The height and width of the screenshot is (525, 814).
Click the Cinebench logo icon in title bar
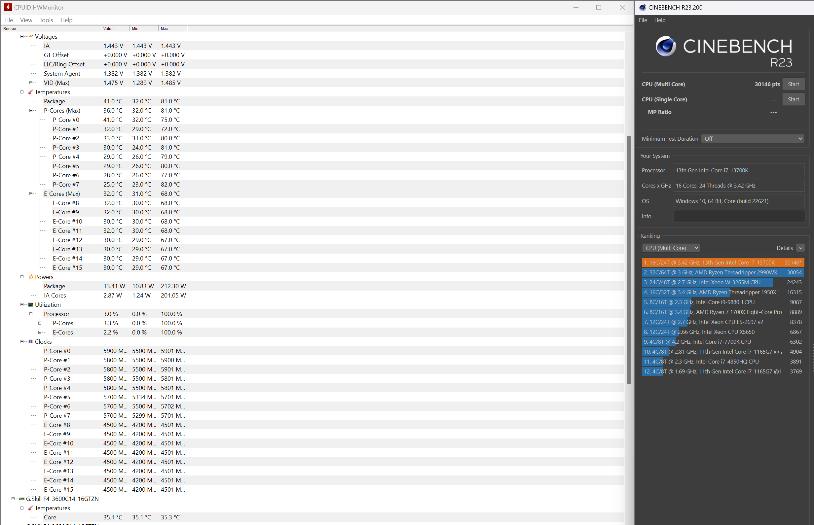643,7
